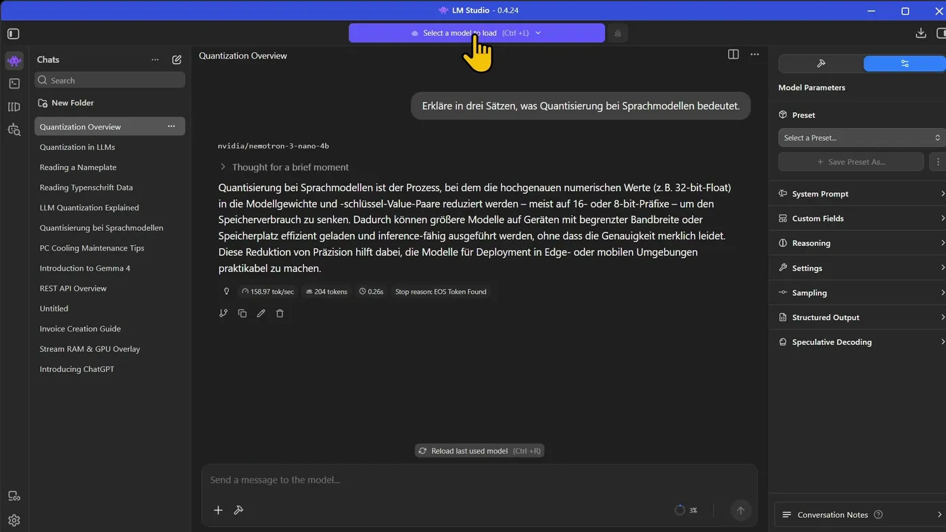Open the Discover models search icon
The width and height of the screenshot is (946, 532).
(14, 130)
